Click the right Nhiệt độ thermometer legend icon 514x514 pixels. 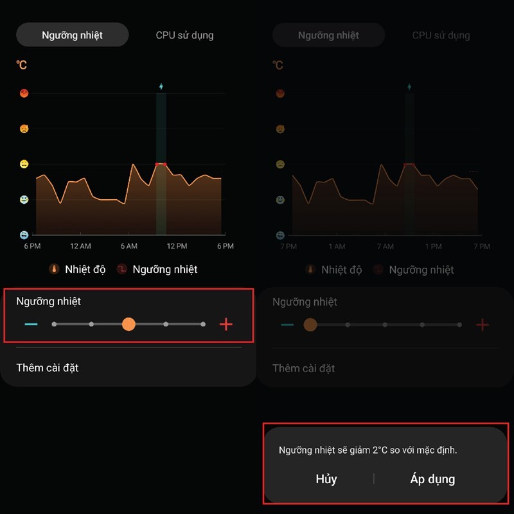(310, 270)
